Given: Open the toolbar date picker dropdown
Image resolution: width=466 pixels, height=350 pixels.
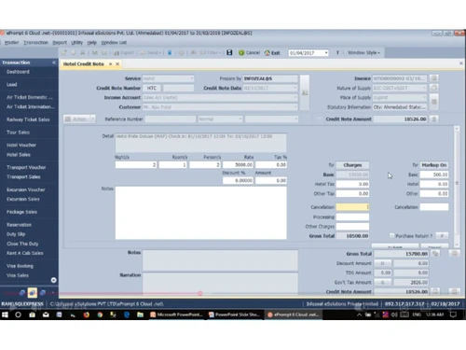Looking at the screenshot, I should click(x=326, y=53).
